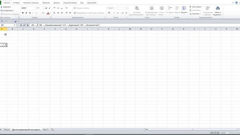
Task: Align text to bottom of cell
Action: (61, 8)
